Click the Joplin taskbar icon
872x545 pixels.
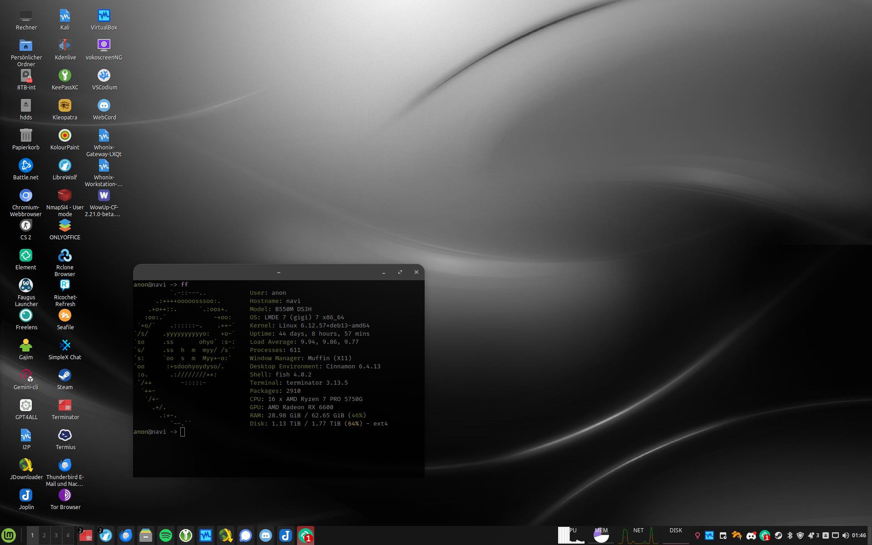click(286, 535)
